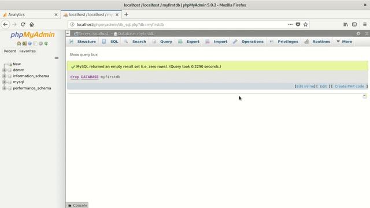Toggle Firefox sidebars icon
The height and width of the screenshot is (208, 370).
click(x=354, y=24)
